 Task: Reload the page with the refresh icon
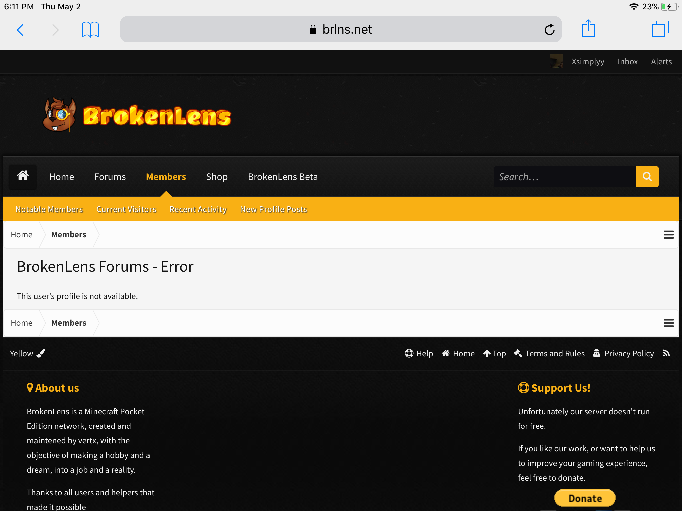(550, 29)
